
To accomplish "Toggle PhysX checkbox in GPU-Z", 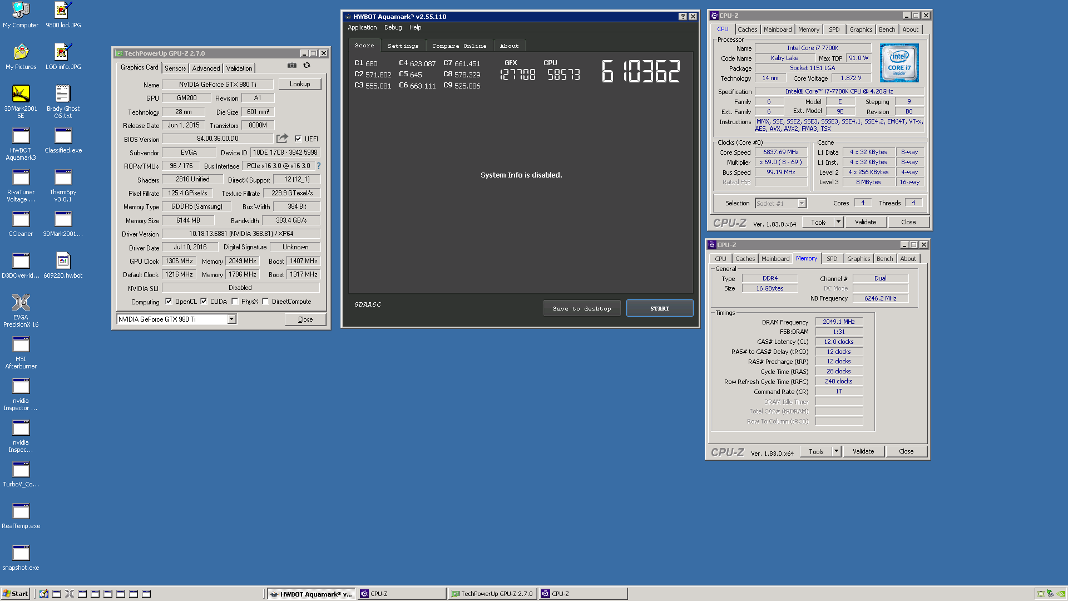I will coord(235,302).
